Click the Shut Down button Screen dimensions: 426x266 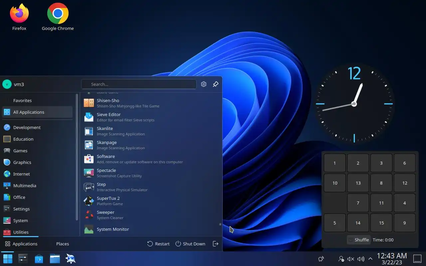[190, 244]
